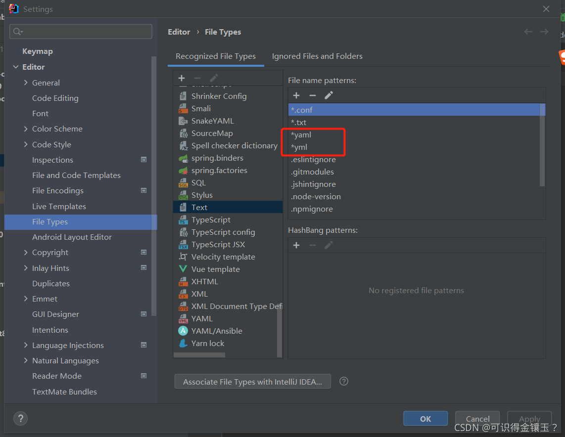Select the XHTML file type
Screen dimensions: 565x437
pos(228,281)
